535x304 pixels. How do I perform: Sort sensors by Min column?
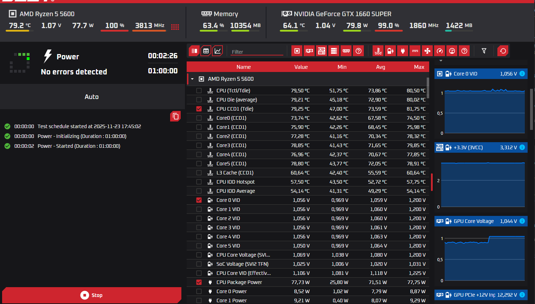pyautogui.click(x=342, y=67)
